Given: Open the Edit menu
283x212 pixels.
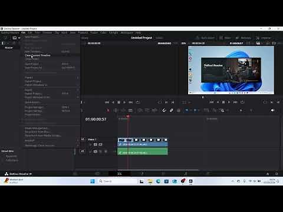Looking at the screenshot, I should point(30,32).
